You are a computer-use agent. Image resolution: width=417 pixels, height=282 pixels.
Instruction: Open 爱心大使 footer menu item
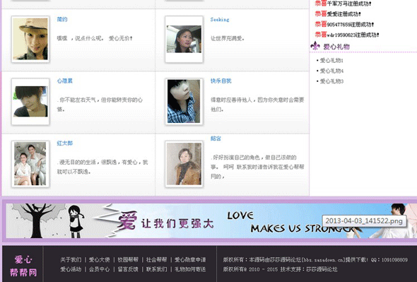99,259
